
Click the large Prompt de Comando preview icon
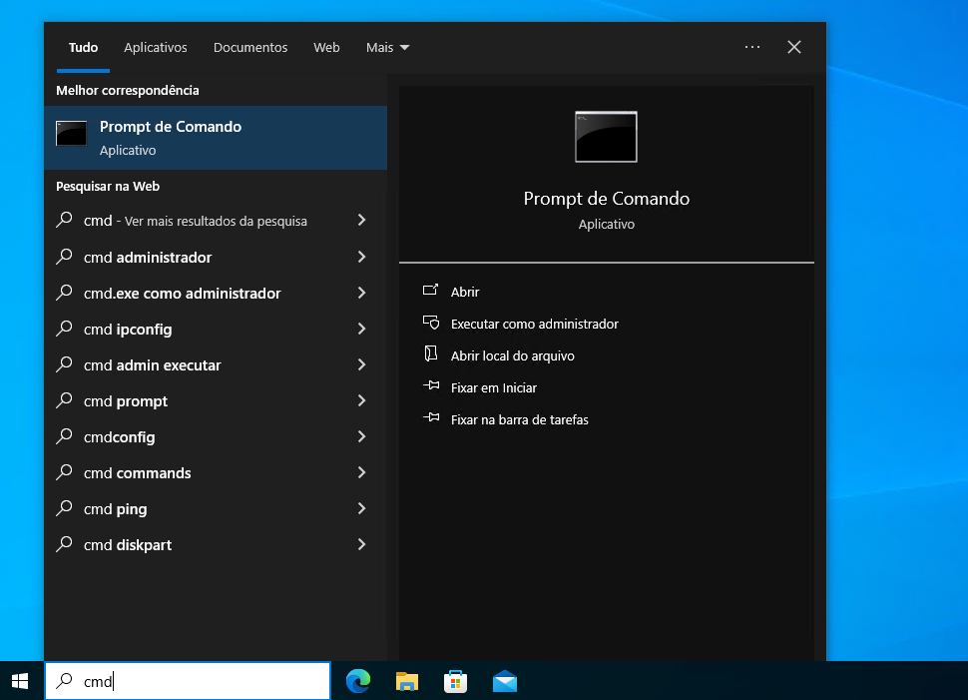tap(606, 137)
